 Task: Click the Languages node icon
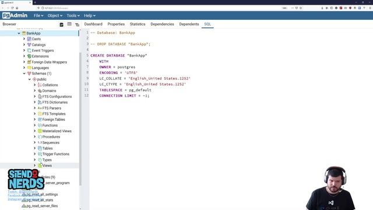click(29, 68)
